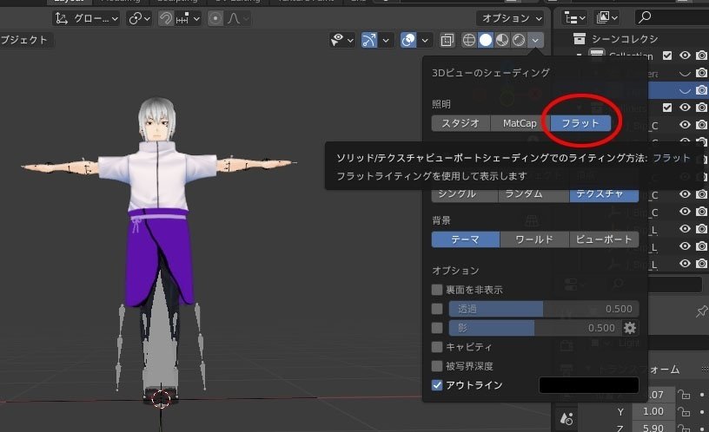
Task: Open outliner display mode dropdown
Action: click(574, 17)
